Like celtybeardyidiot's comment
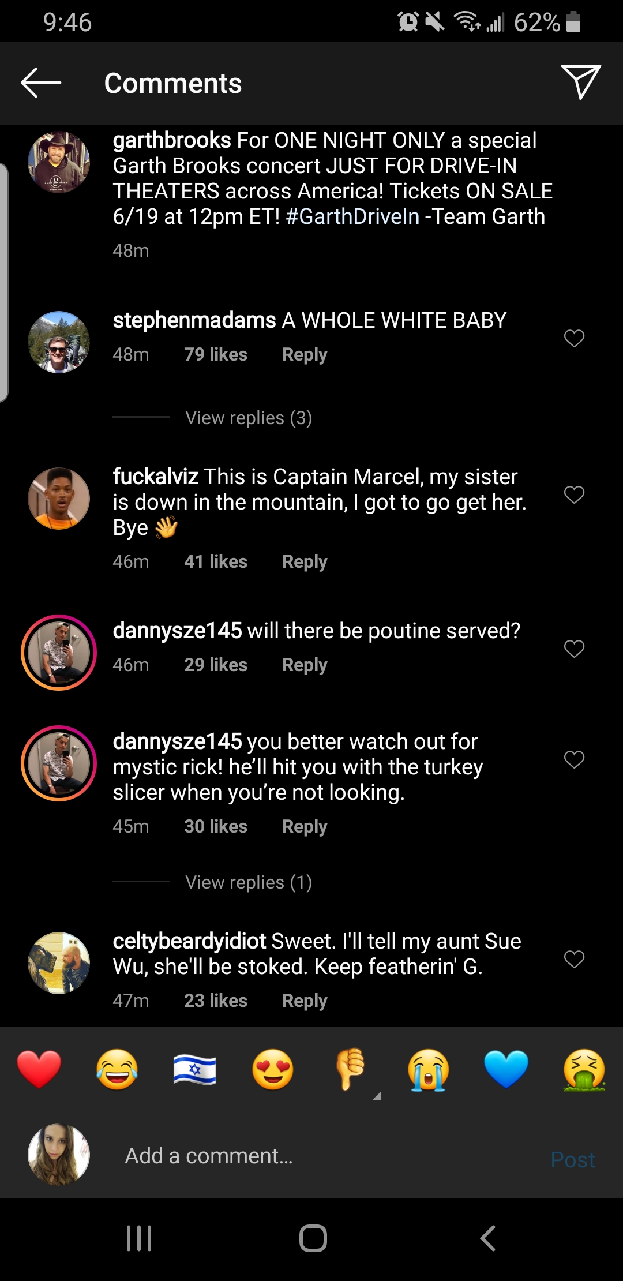Screen dimensions: 623x1281 pyautogui.click(x=574, y=959)
